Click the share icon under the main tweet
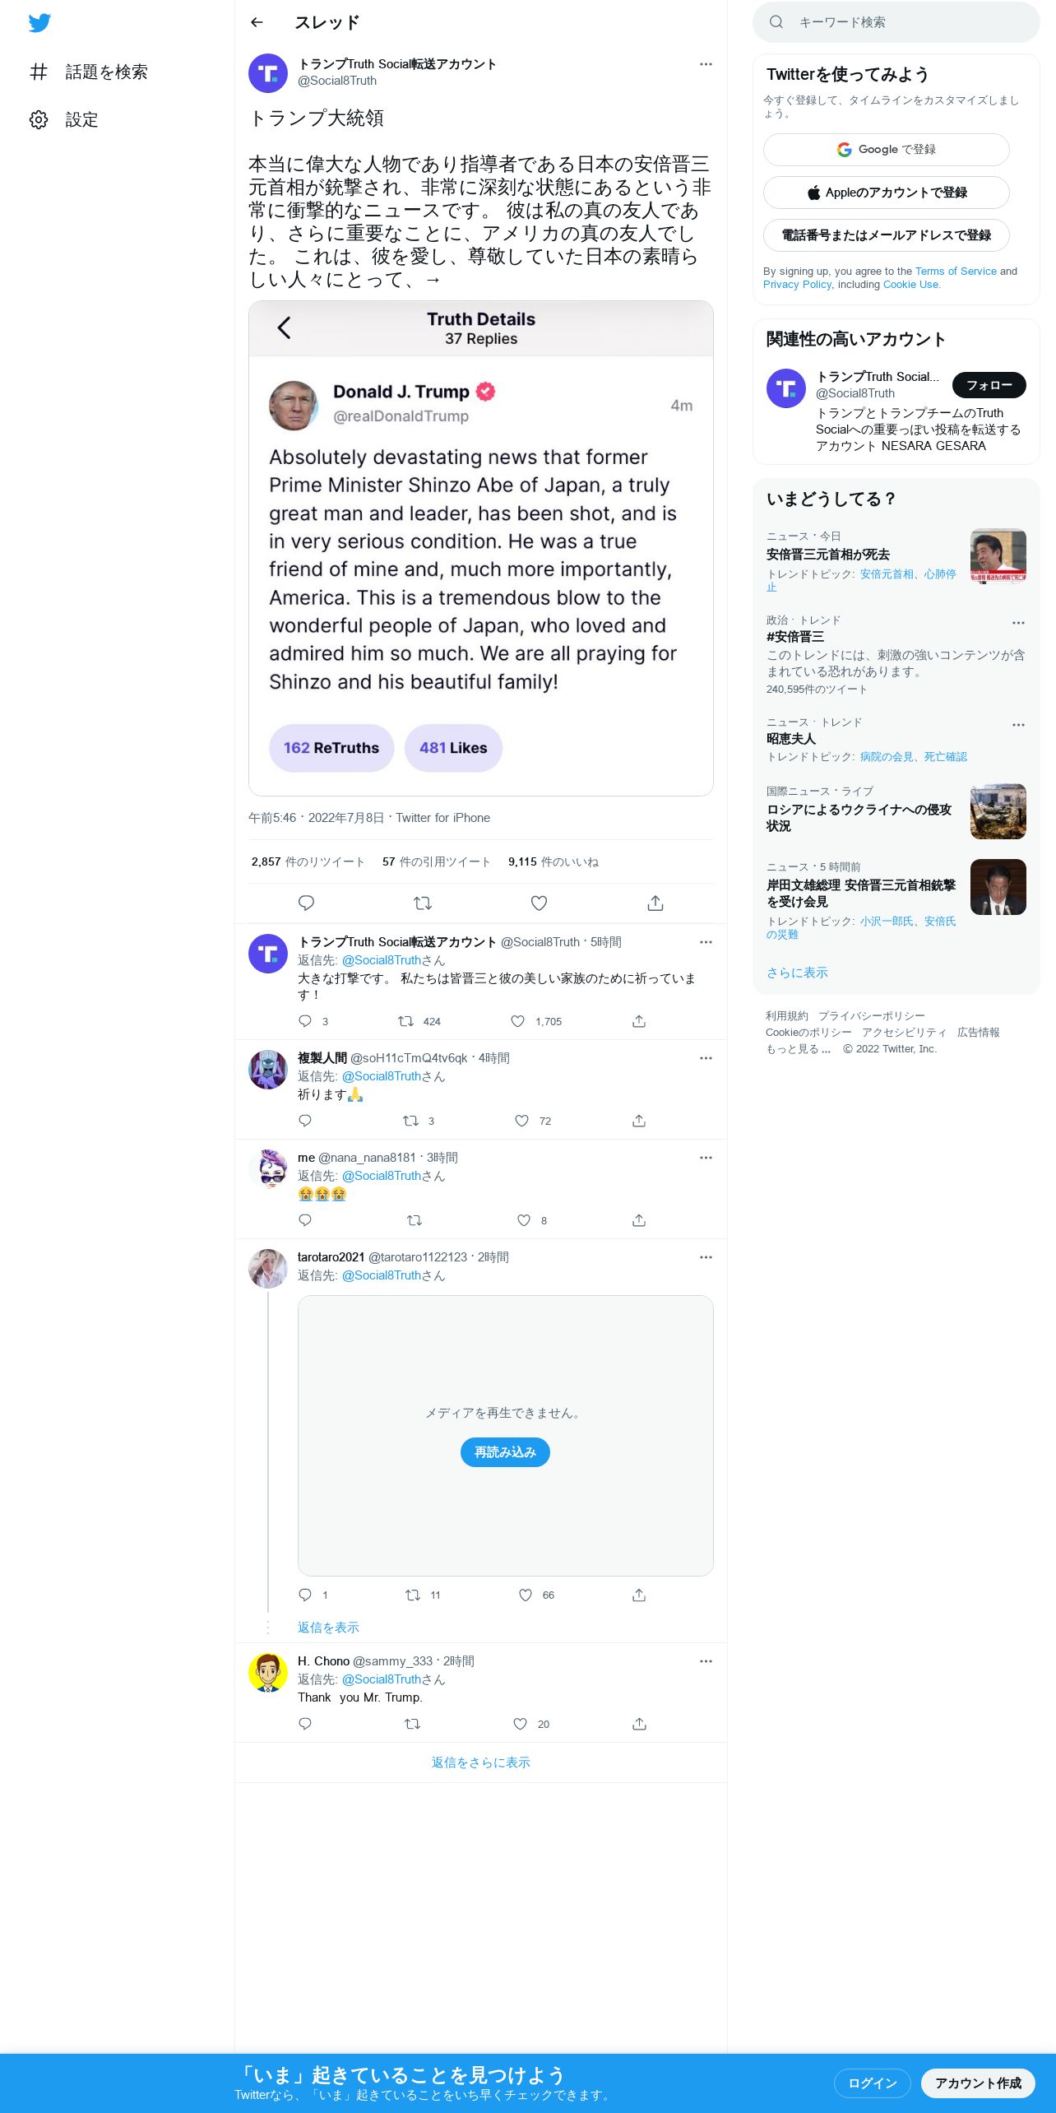The width and height of the screenshot is (1056, 2113). 655,903
